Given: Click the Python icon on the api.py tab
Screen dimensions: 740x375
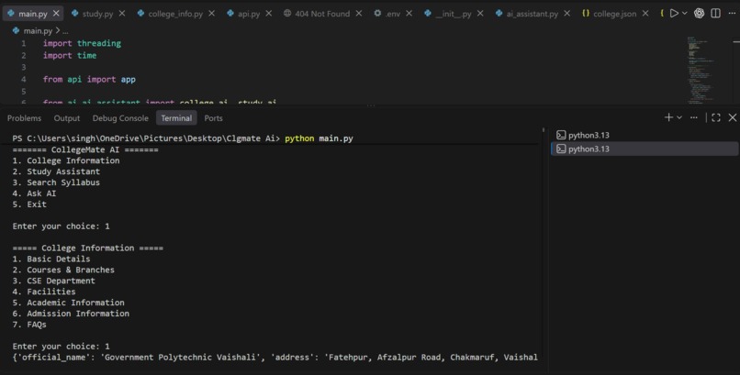Looking at the screenshot, I should pyautogui.click(x=230, y=13).
